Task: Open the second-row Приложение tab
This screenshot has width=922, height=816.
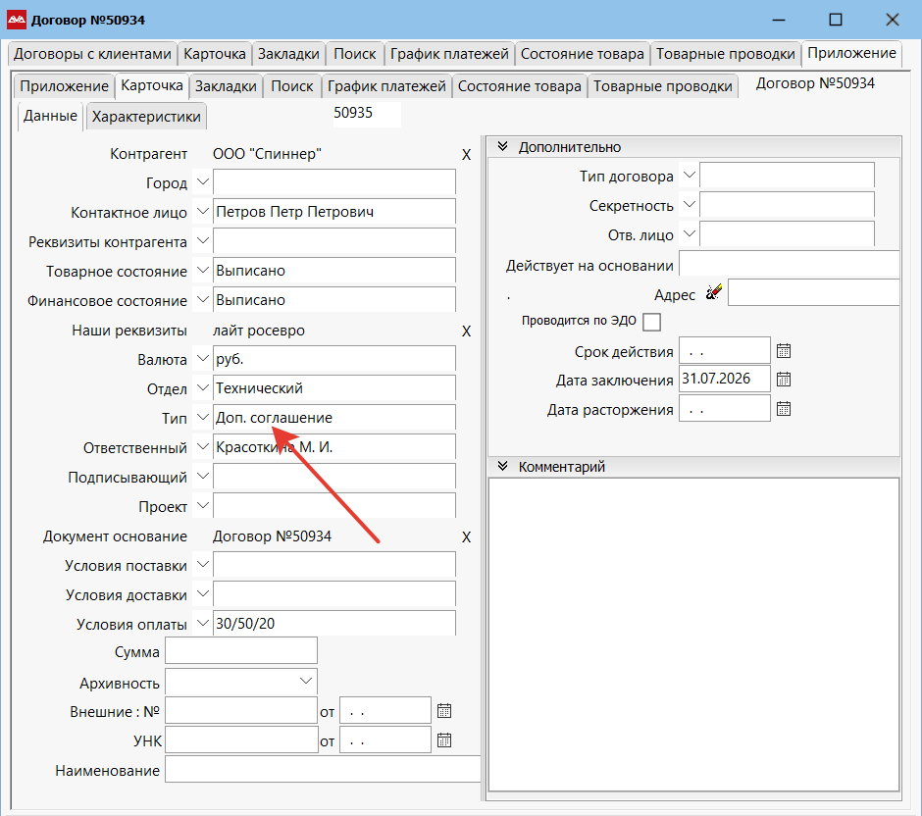Action: (x=64, y=86)
